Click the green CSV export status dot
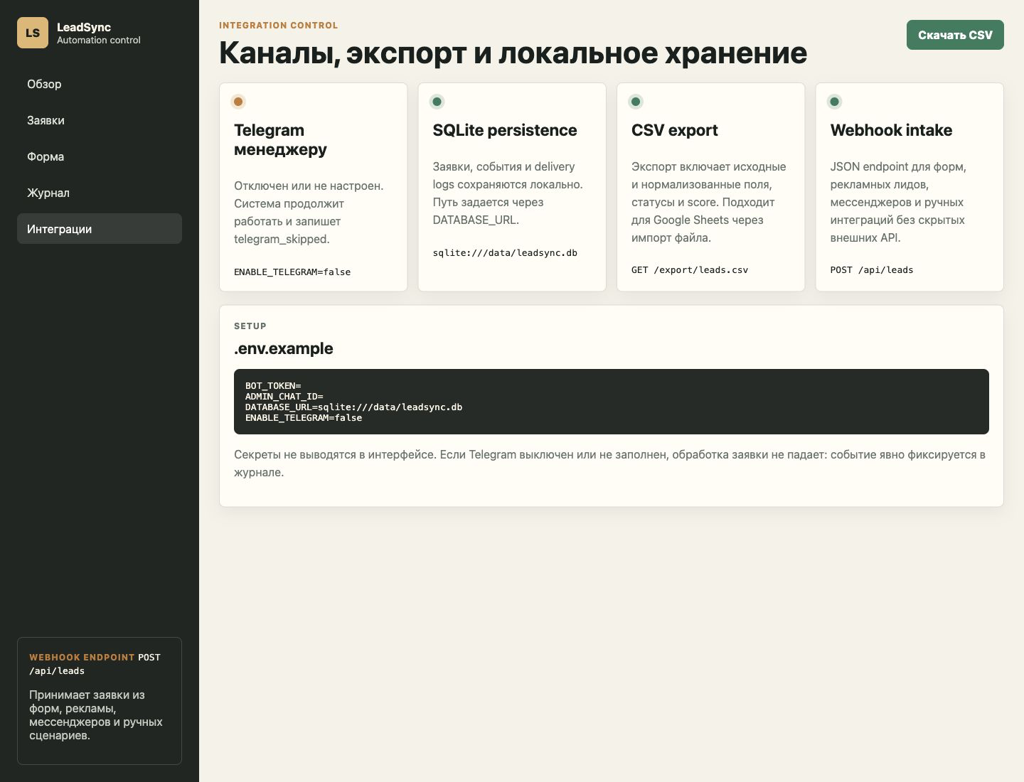 (x=636, y=102)
